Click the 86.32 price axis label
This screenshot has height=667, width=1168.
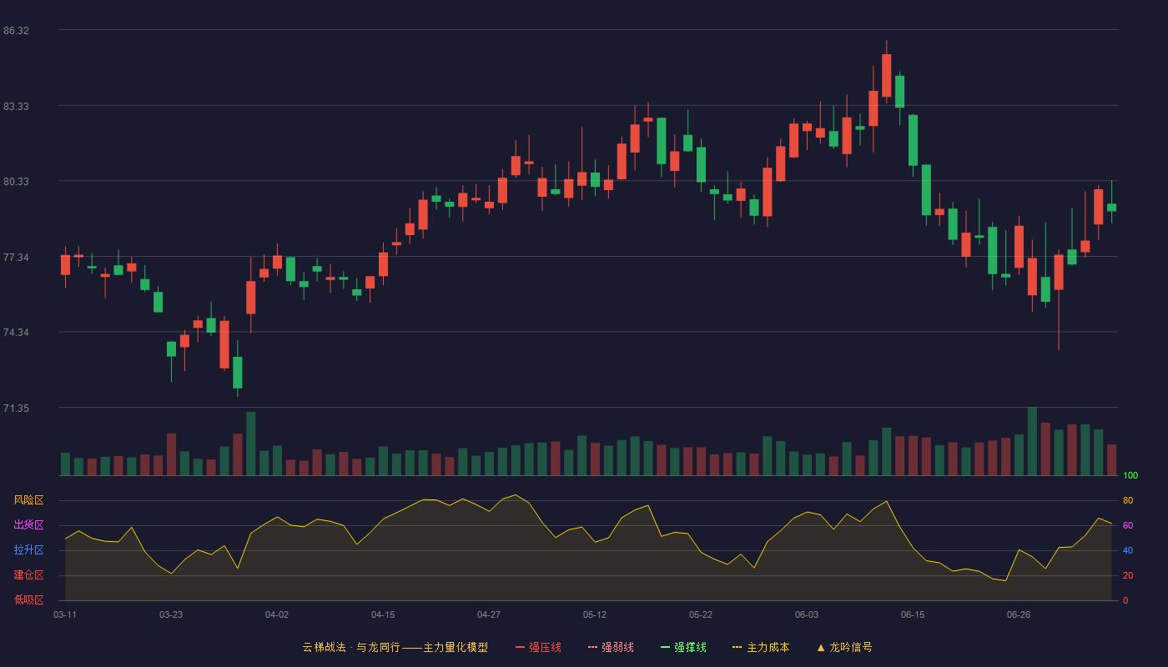16,31
